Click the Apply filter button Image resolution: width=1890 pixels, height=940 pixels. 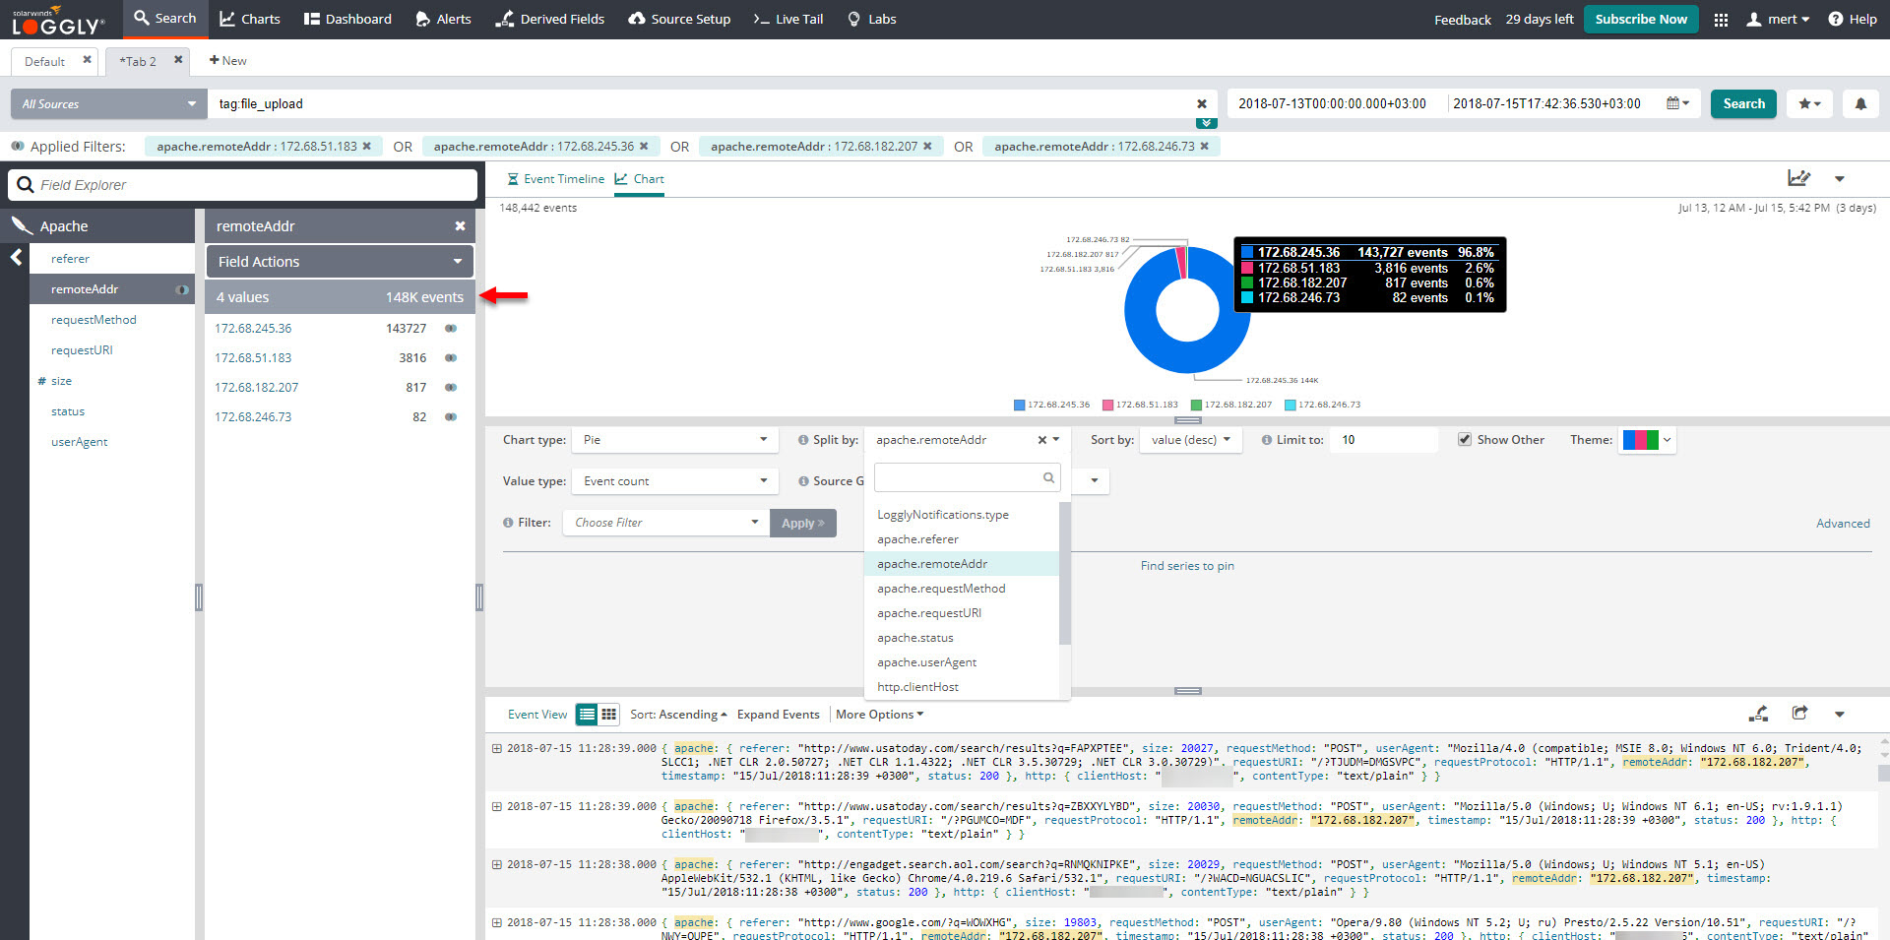(803, 523)
